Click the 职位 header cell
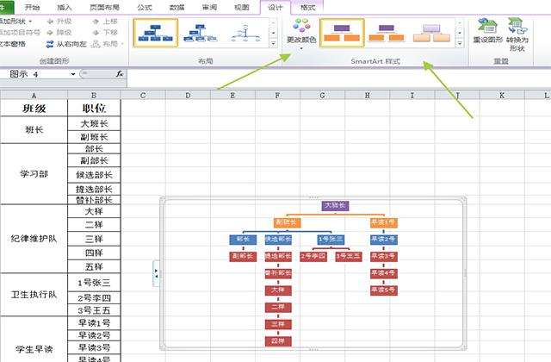 click(94, 108)
